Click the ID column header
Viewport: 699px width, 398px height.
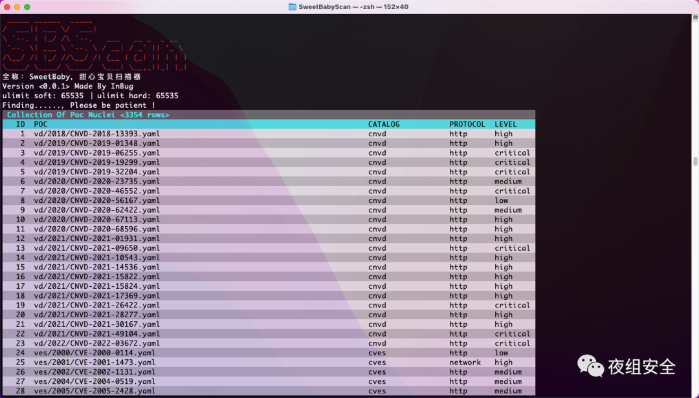(21, 124)
